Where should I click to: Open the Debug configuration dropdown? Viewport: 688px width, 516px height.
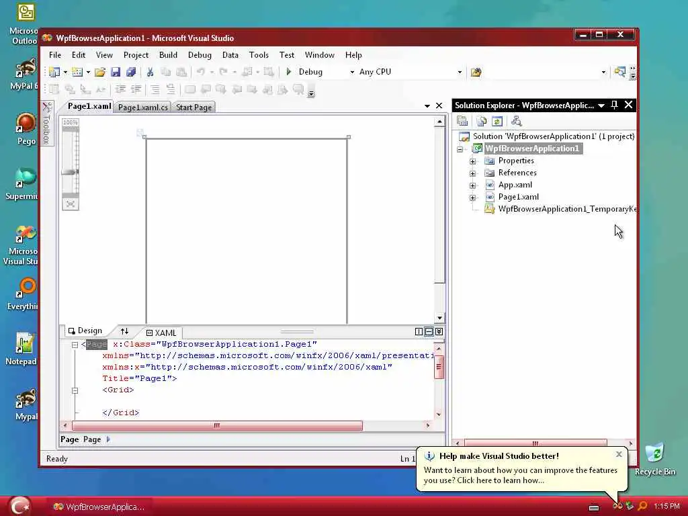(x=352, y=72)
